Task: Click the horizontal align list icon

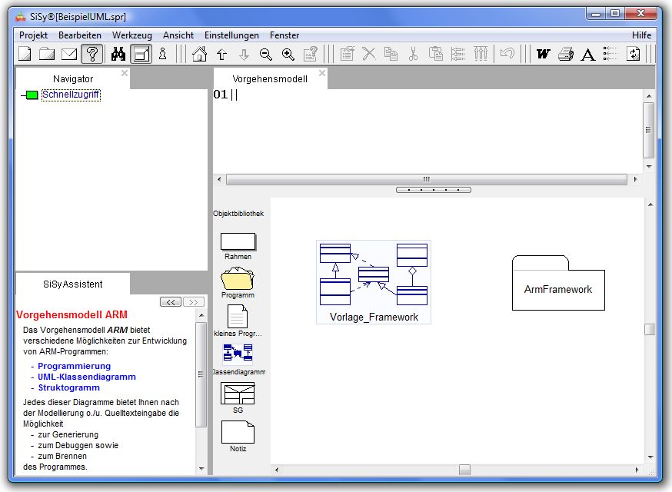Action: (x=458, y=54)
